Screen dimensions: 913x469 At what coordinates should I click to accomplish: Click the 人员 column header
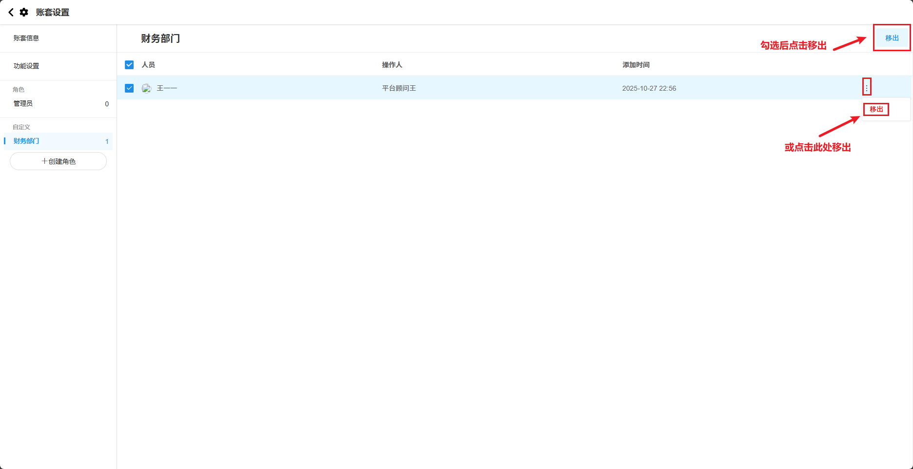coord(148,65)
